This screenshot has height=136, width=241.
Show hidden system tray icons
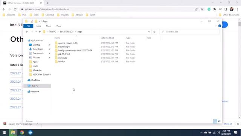click(201, 133)
